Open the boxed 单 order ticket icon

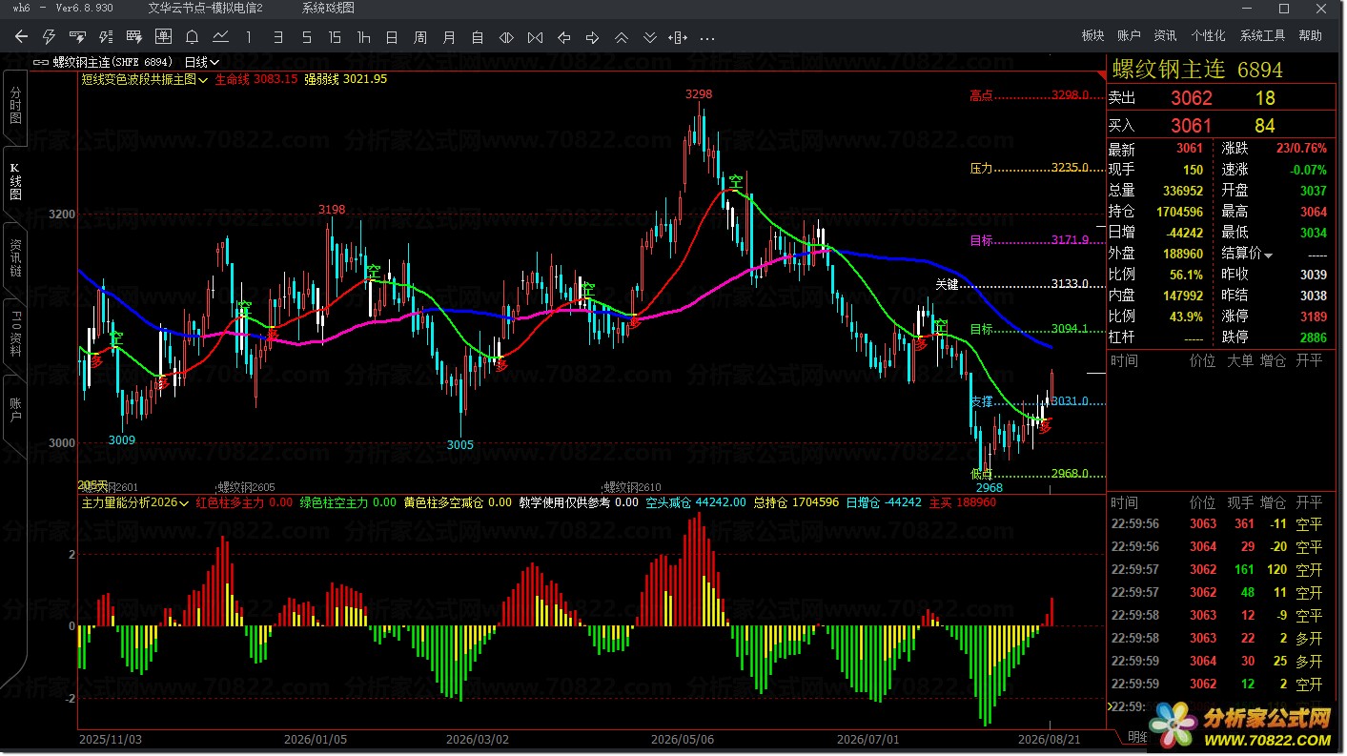(x=163, y=37)
